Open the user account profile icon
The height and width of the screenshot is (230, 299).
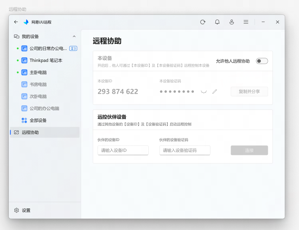tap(231, 22)
